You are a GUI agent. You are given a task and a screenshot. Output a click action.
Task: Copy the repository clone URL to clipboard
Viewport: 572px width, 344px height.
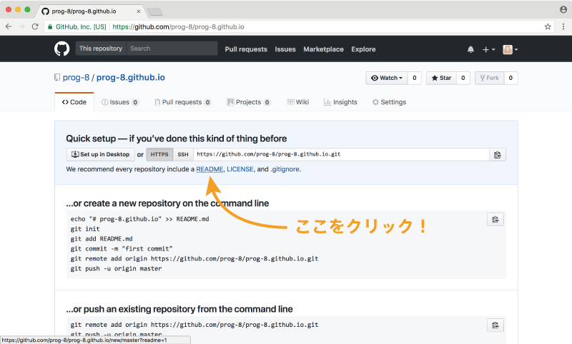pos(497,155)
